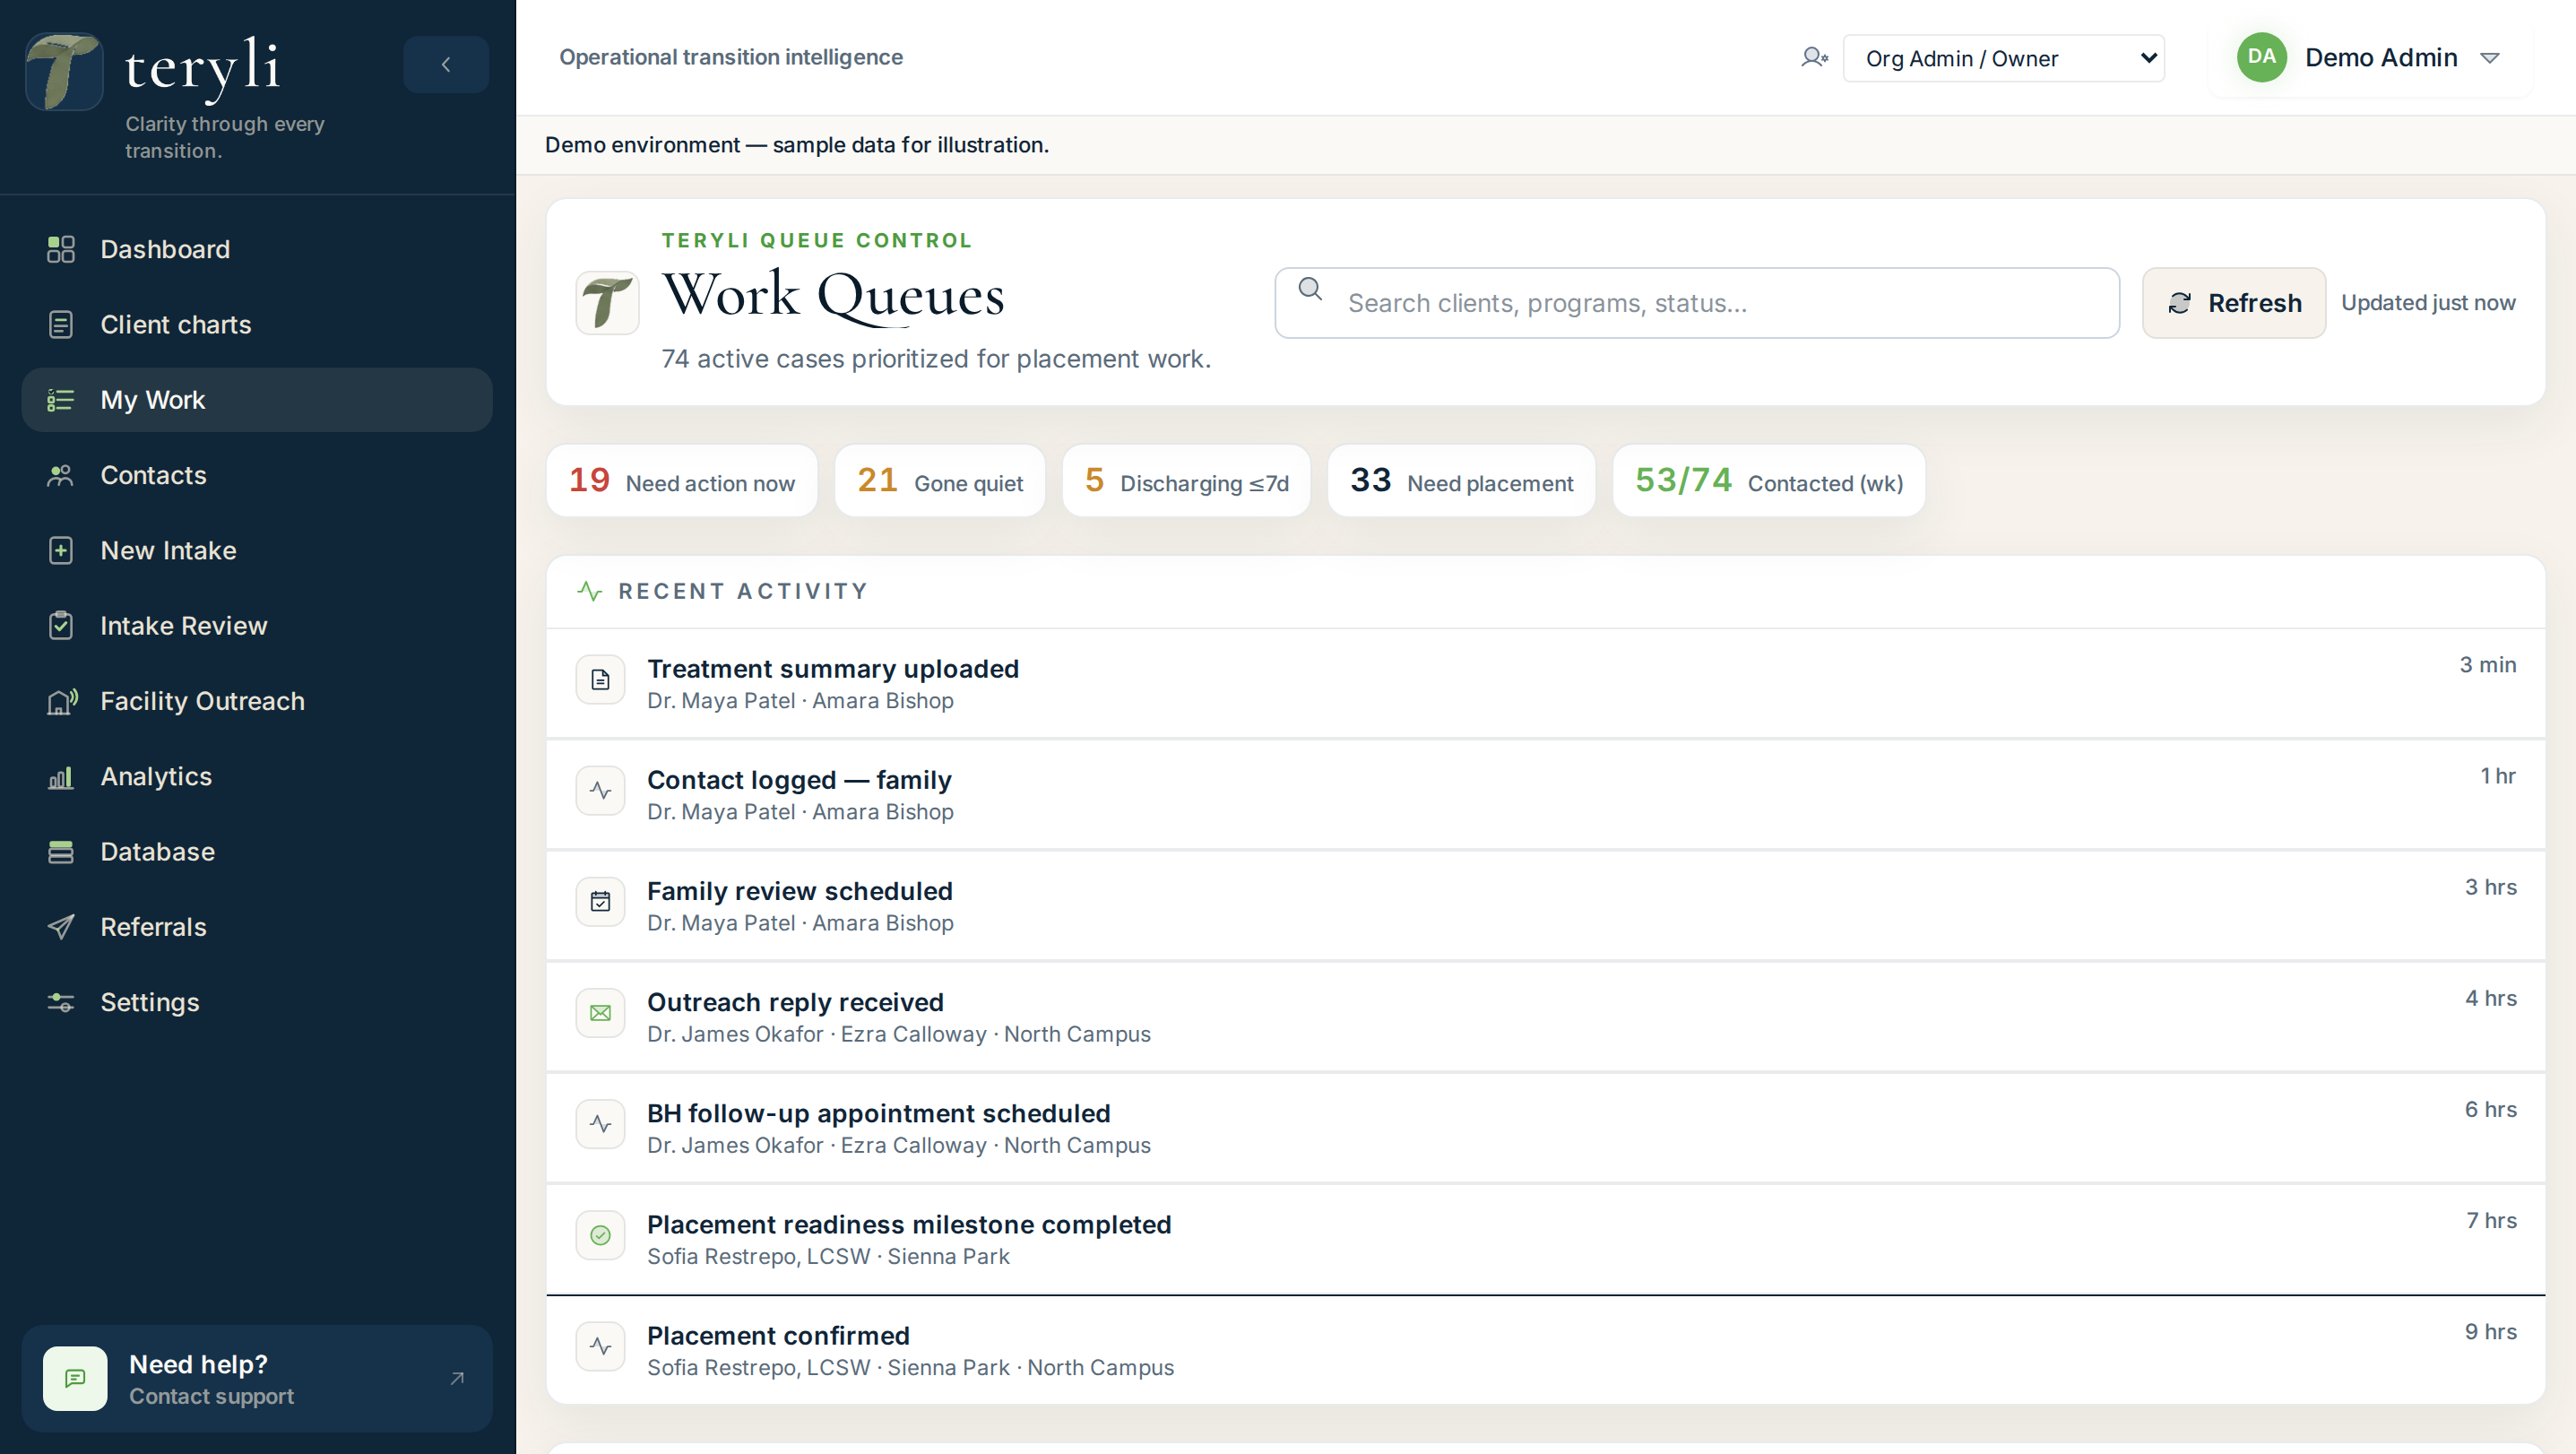This screenshot has width=2576, height=1454.
Task: Open BH follow-up appointment scheduled entry
Action: 1545,1128
